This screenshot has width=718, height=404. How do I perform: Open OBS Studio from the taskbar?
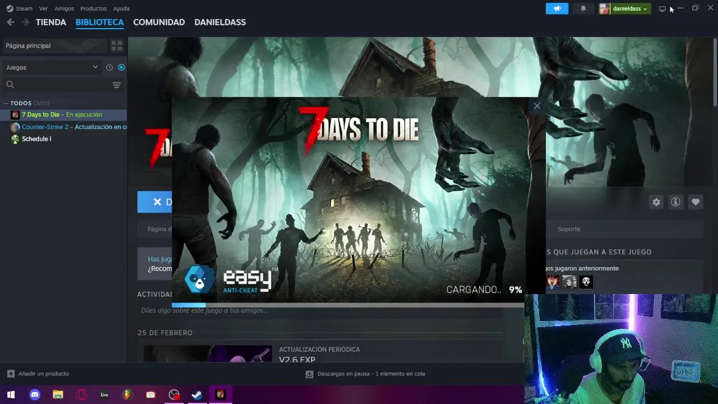(174, 394)
